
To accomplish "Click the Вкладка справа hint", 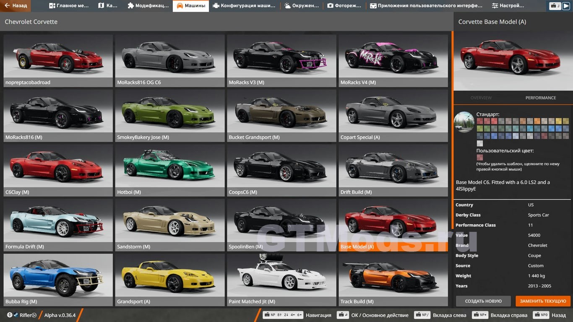I will click(x=508, y=315).
